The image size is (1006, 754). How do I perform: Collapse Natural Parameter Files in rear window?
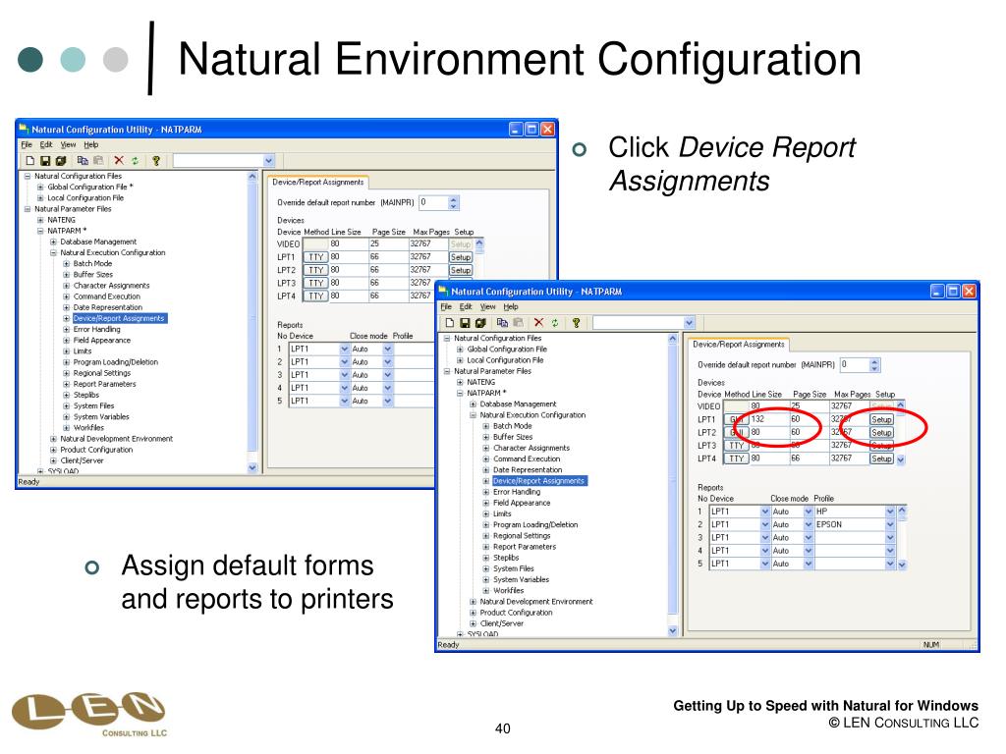pyautogui.click(x=27, y=209)
